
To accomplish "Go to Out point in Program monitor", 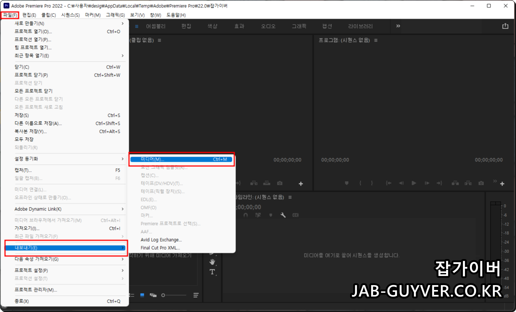I will (439, 183).
